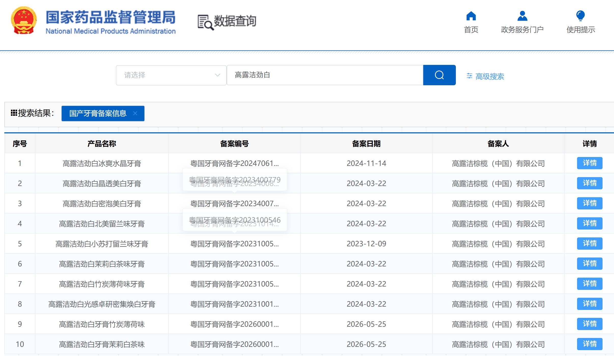Click product name 高露洁劲白竹炭薄荷味牙膏

(102, 284)
